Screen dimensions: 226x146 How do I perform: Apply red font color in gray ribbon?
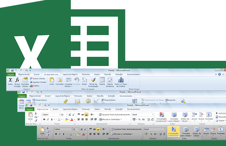pyautogui.click(x=83, y=134)
